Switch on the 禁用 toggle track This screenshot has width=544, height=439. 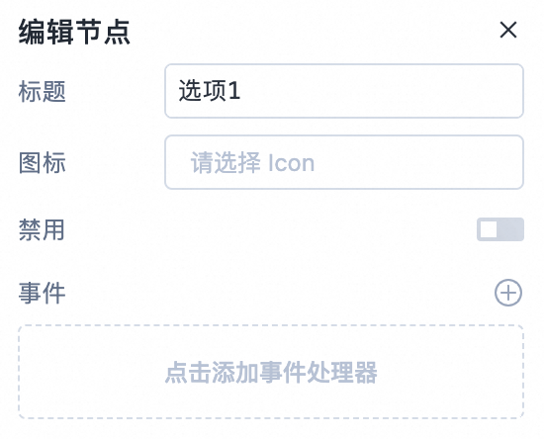(x=499, y=229)
